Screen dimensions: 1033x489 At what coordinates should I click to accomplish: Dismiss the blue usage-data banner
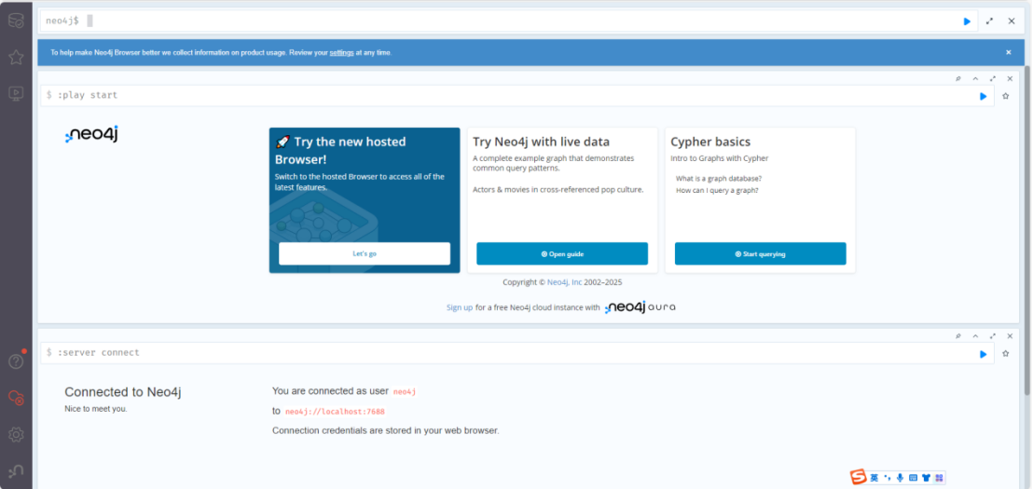pos(1008,52)
